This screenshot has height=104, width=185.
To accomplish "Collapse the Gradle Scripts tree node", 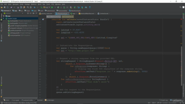I will coord(4,18).
